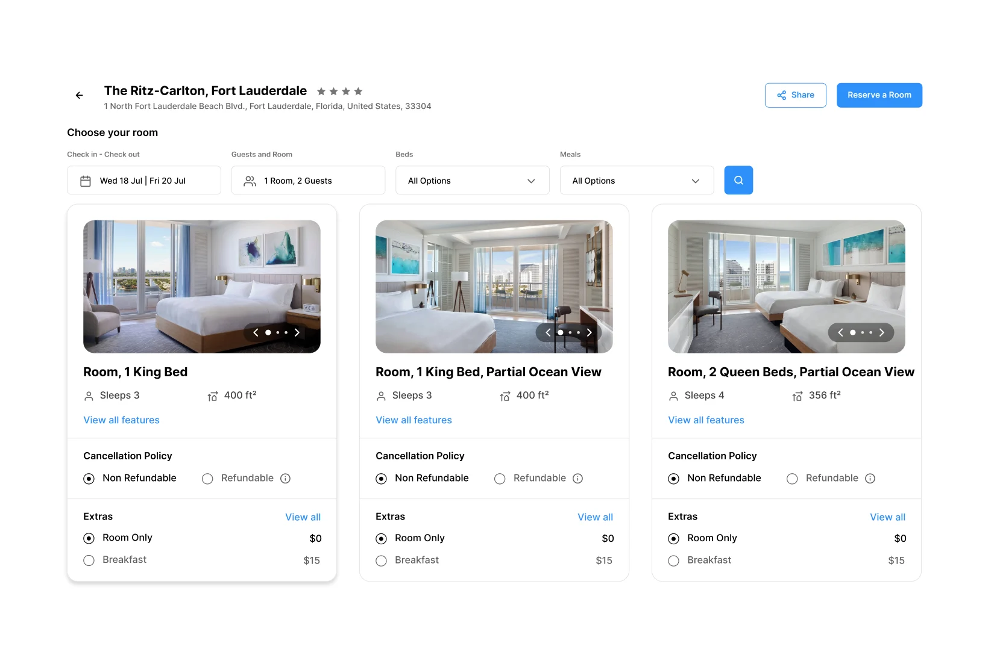Open the 2 Queen Beds Partial Ocean View photo
The height and width of the screenshot is (652, 991).
click(x=787, y=287)
